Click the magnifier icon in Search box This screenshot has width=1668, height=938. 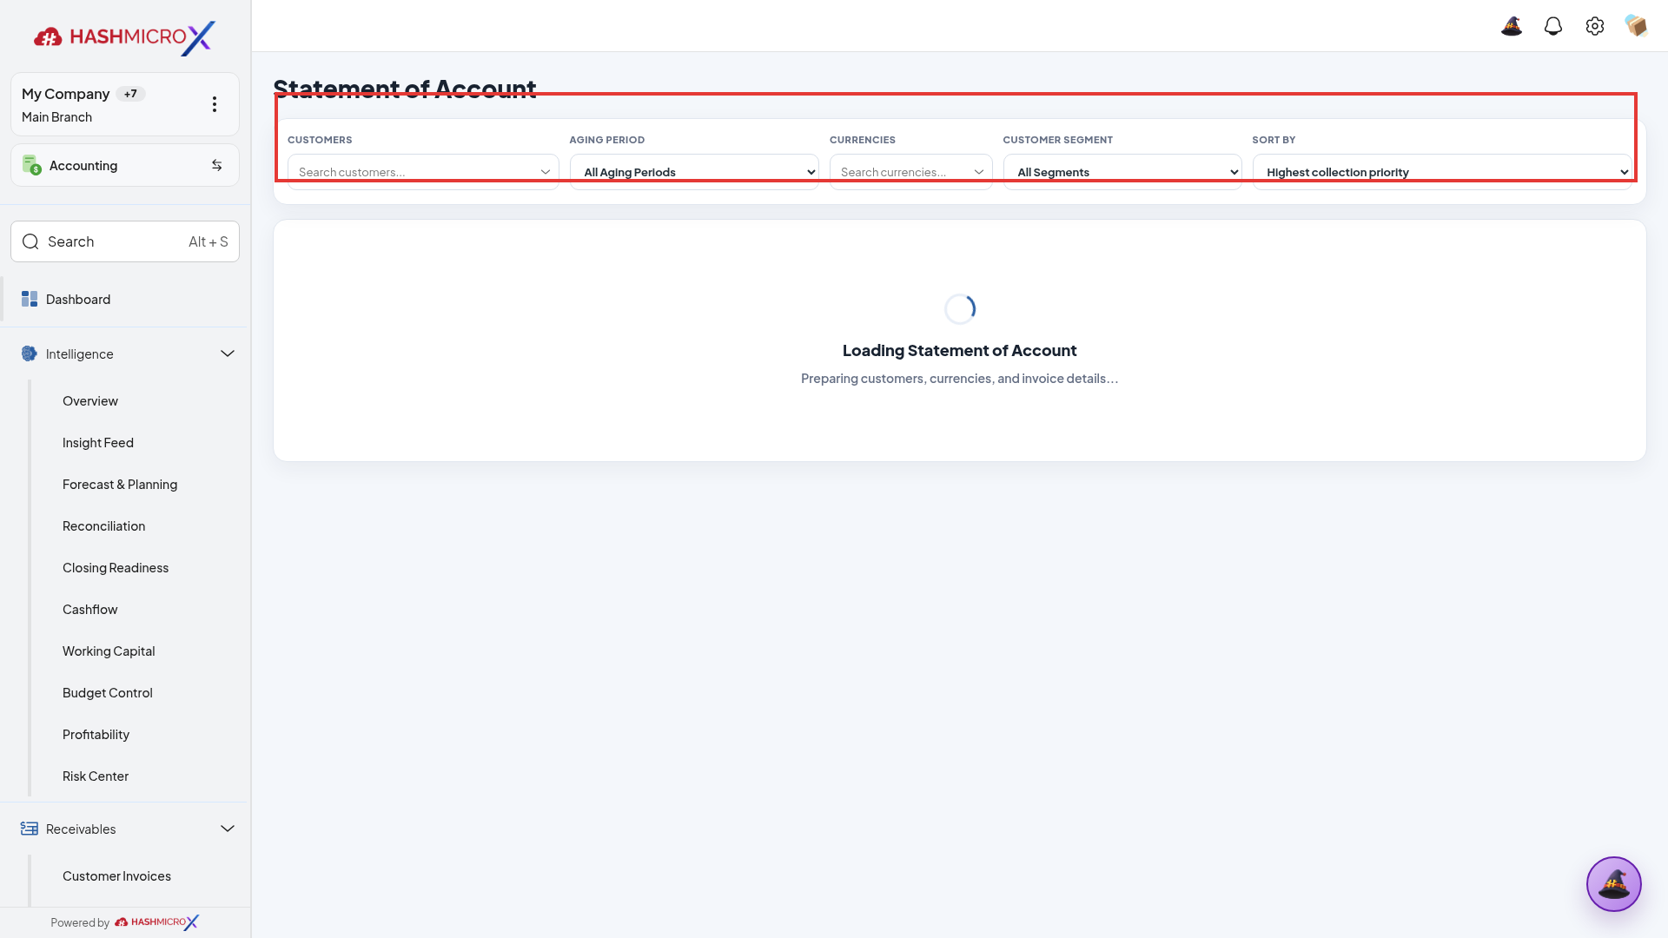(x=30, y=241)
